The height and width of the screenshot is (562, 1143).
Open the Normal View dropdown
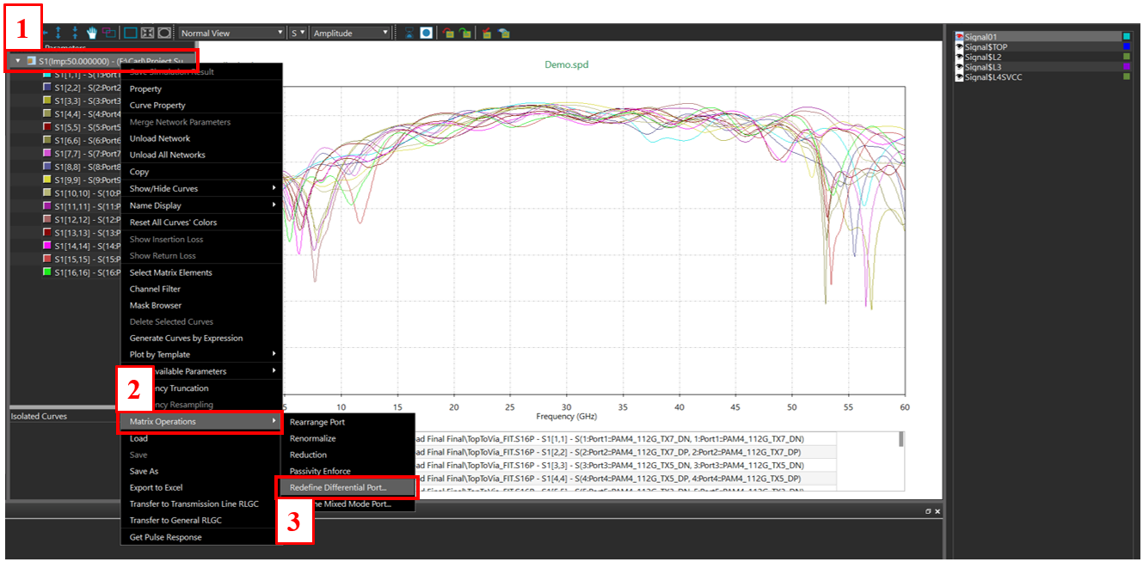(x=231, y=33)
